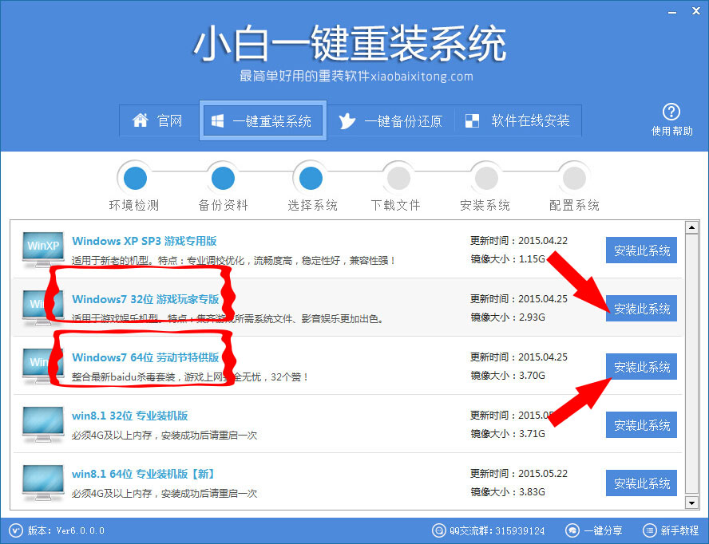Click the 环境检测 step circle
Screen dimensions: 709x544
[x=134, y=177]
